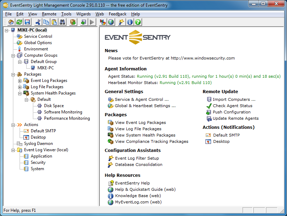This screenshot has width=287, height=216.
Task: Click the green question mark help icon
Action: pos(138,22)
